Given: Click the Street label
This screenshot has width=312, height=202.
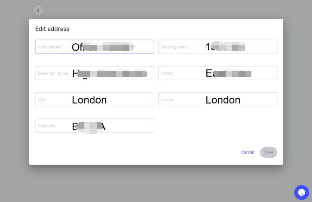Looking at the screenshot, I should click(x=167, y=73).
